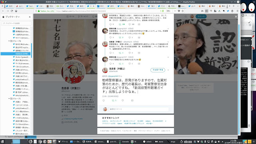Image resolution: width=256 pixels, height=144 pixels.
Task: Open the list-all-tabs dropdown
Action: click(238, 6)
